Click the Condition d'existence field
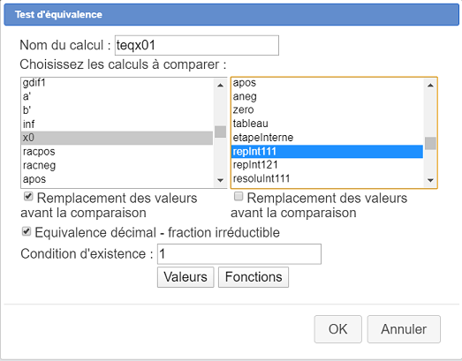This screenshot has height=361, width=462. point(239,254)
